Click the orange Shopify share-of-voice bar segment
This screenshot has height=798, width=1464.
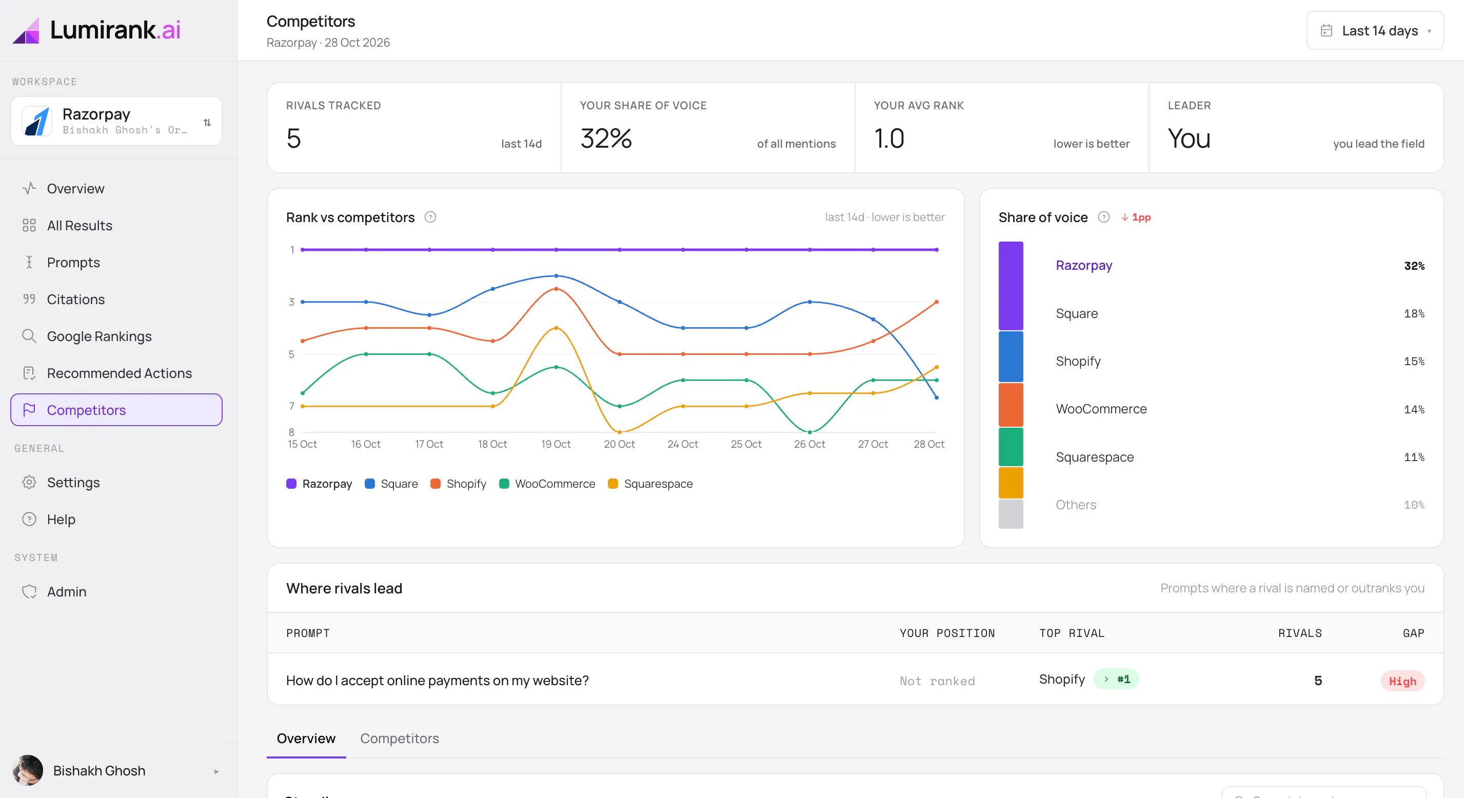point(1011,405)
